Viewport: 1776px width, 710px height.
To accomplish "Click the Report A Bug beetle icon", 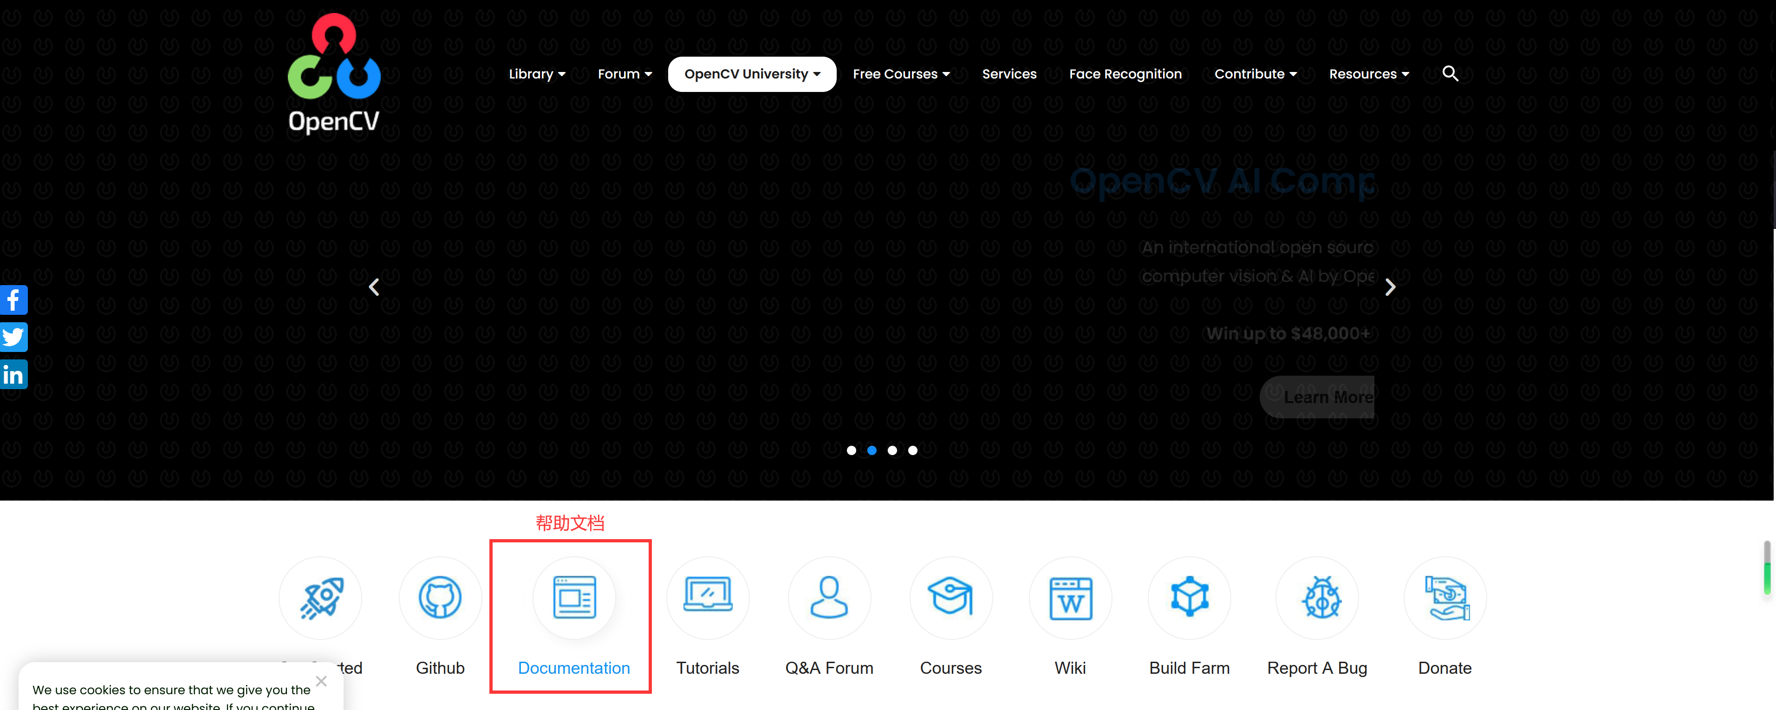I will pos(1318,598).
